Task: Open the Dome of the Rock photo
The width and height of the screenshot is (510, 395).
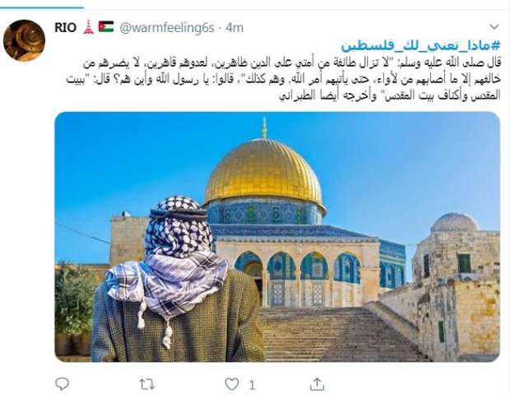Action: coord(277,236)
